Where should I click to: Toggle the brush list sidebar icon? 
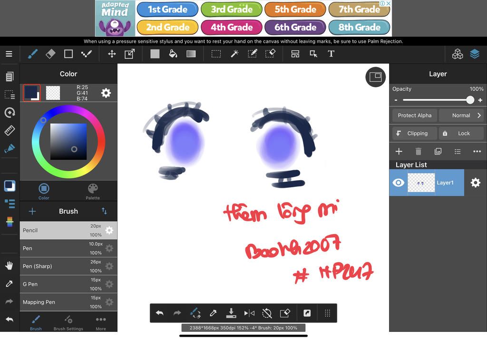10,204
